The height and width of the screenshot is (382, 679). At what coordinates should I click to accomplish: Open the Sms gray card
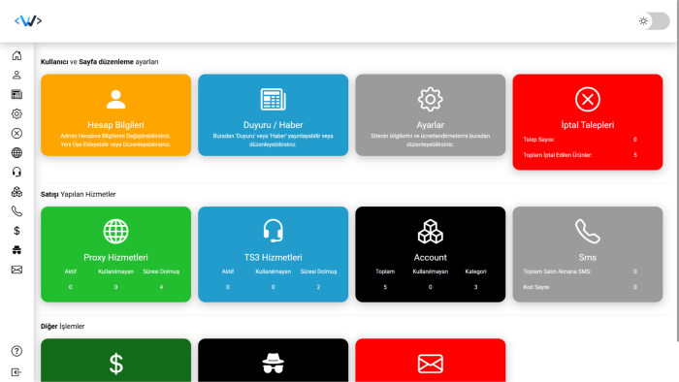588,254
